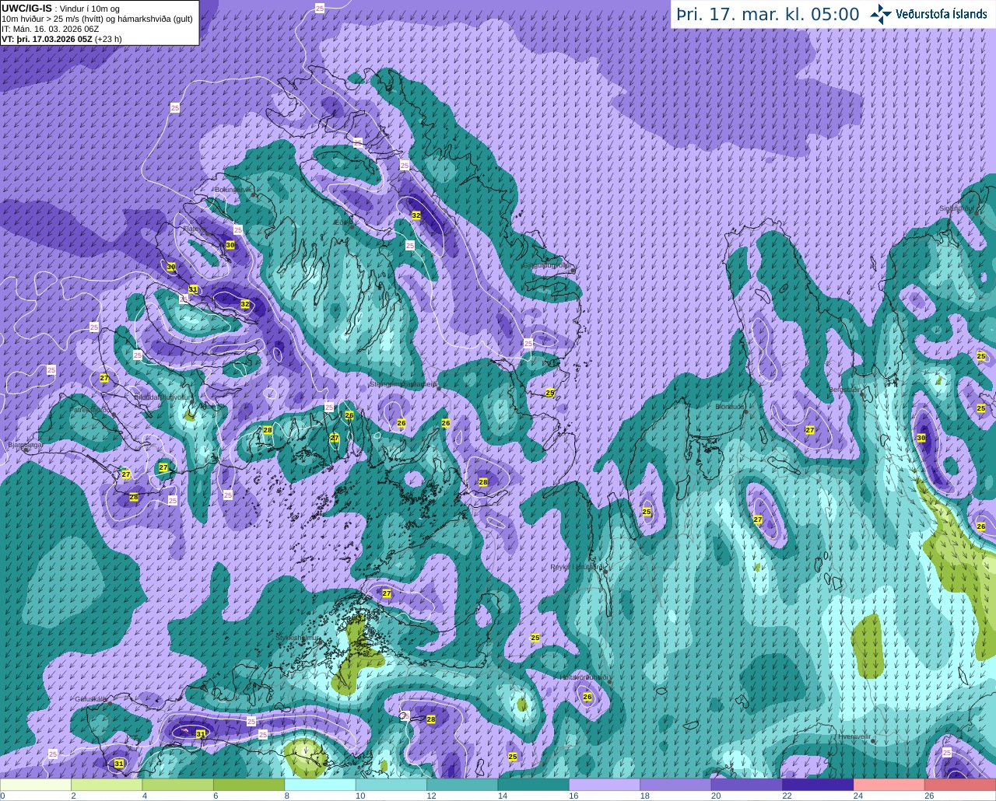Click the UWC/IG-IS title line
Image resolution: width=996 pixels, height=801 pixels.
(61, 9)
